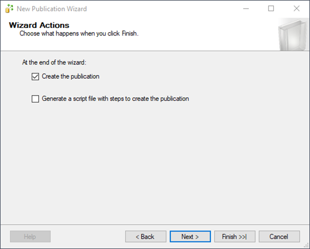Viewport: 310px width, 249px height.
Task: Enable Generate a script file checkbox
Action: point(35,99)
